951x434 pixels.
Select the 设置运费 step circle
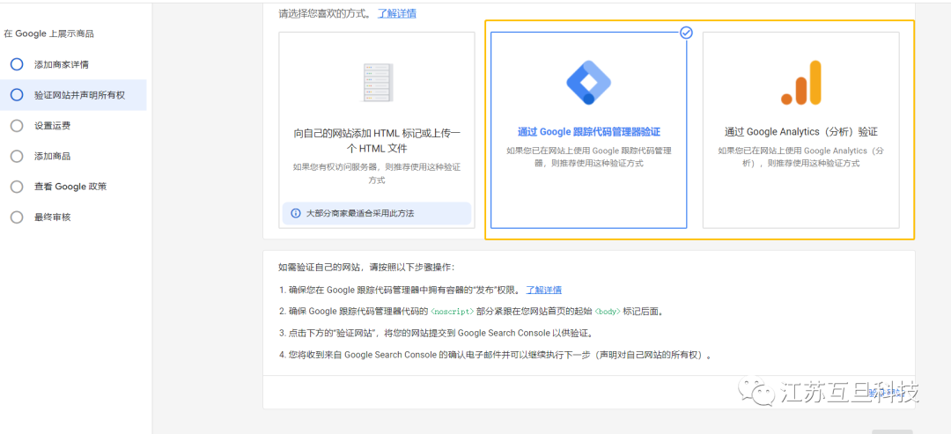pyautogui.click(x=17, y=126)
